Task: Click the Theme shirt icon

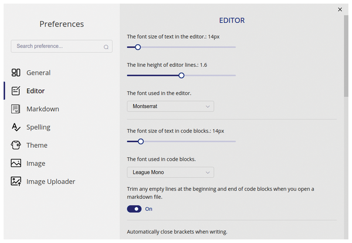Action: 16,146
